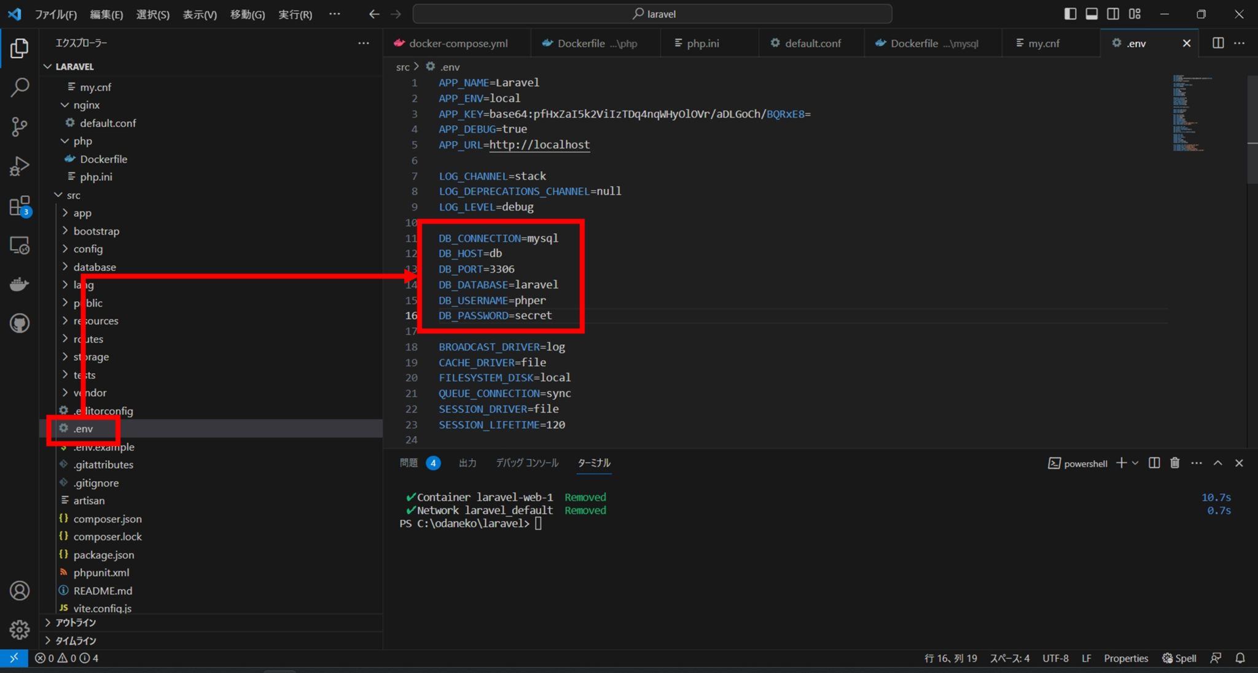Toggle the secondary sidebar

coord(1114,13)
